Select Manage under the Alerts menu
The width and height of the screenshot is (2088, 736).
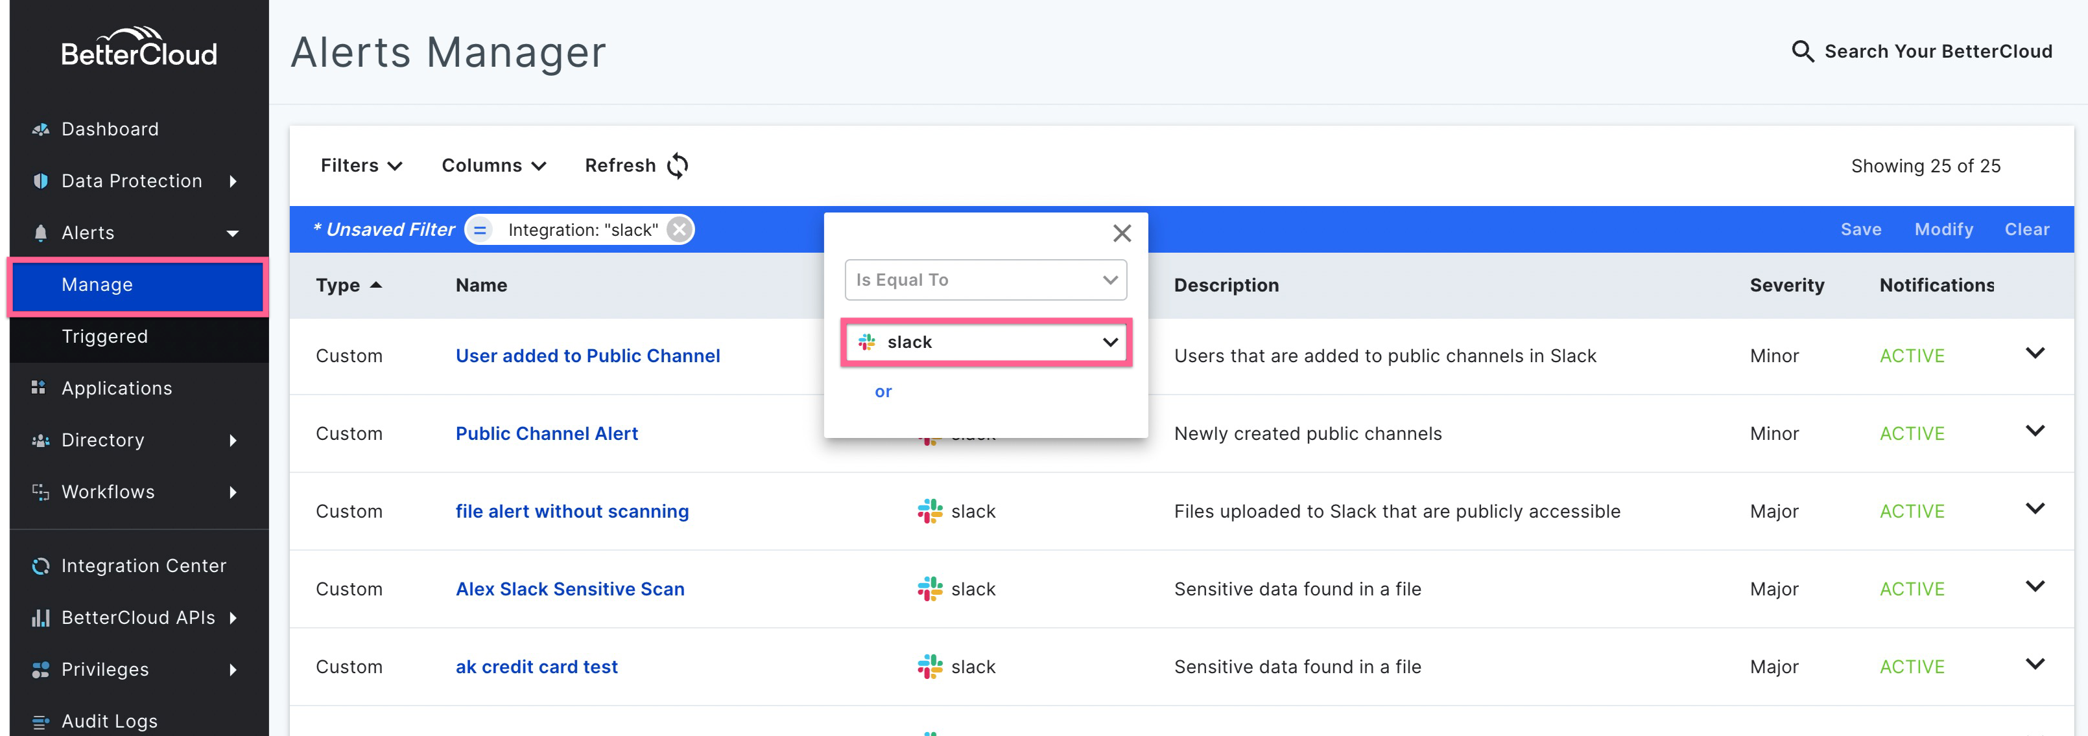tap(97, 284)
